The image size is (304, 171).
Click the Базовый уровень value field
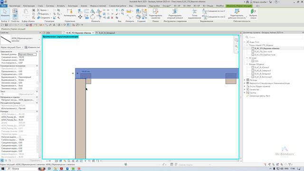pyautogui.click(x=28, y=54)
